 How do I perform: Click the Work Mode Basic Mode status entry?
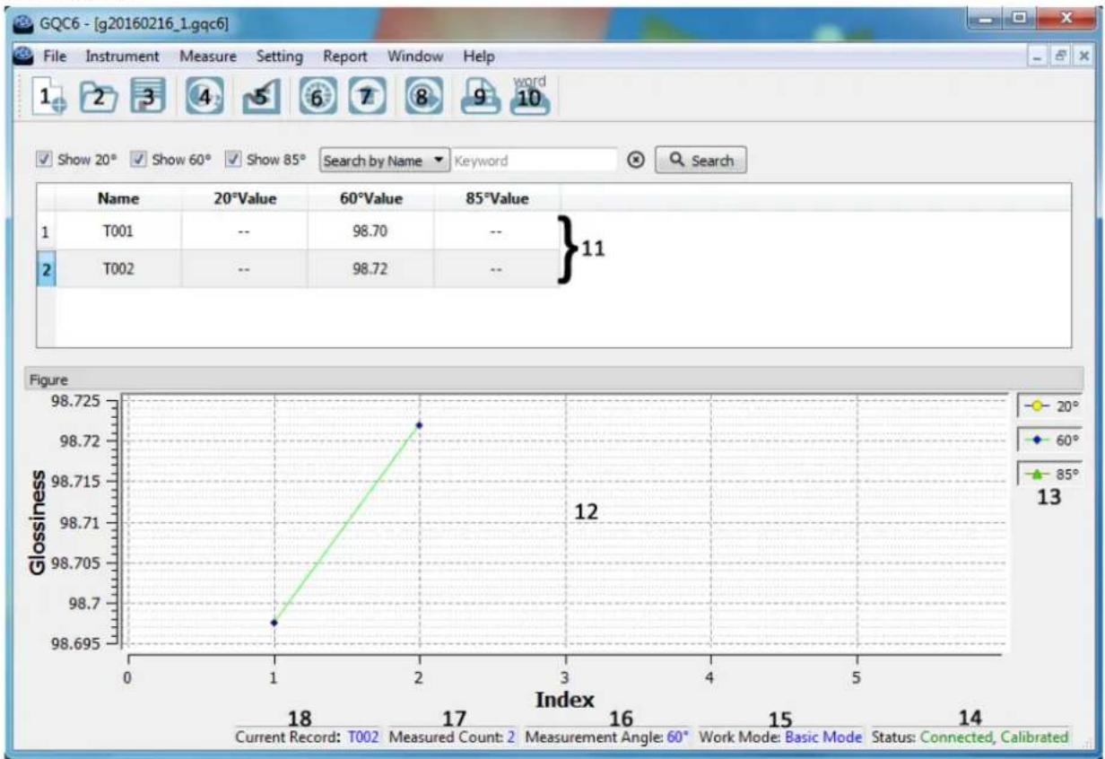point(780,737)
